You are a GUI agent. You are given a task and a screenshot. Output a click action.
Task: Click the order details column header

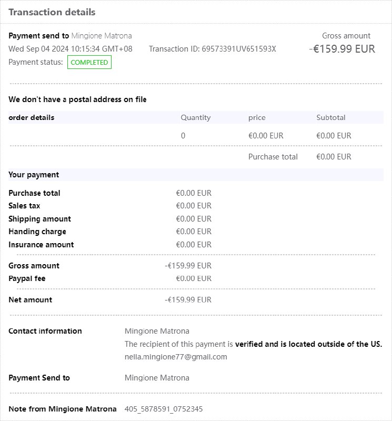(32, 117)
